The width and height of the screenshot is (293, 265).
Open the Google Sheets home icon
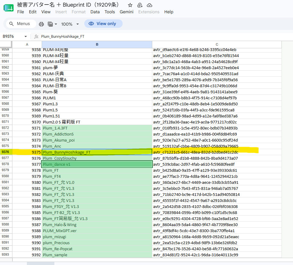(x=8, y=8)
